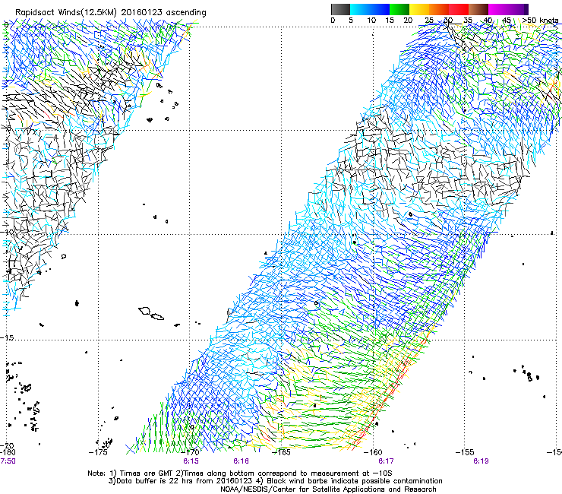This screenshot has height=494, width=562.
Task: Click the -20 latitude axis label
Action: point(7,445)
